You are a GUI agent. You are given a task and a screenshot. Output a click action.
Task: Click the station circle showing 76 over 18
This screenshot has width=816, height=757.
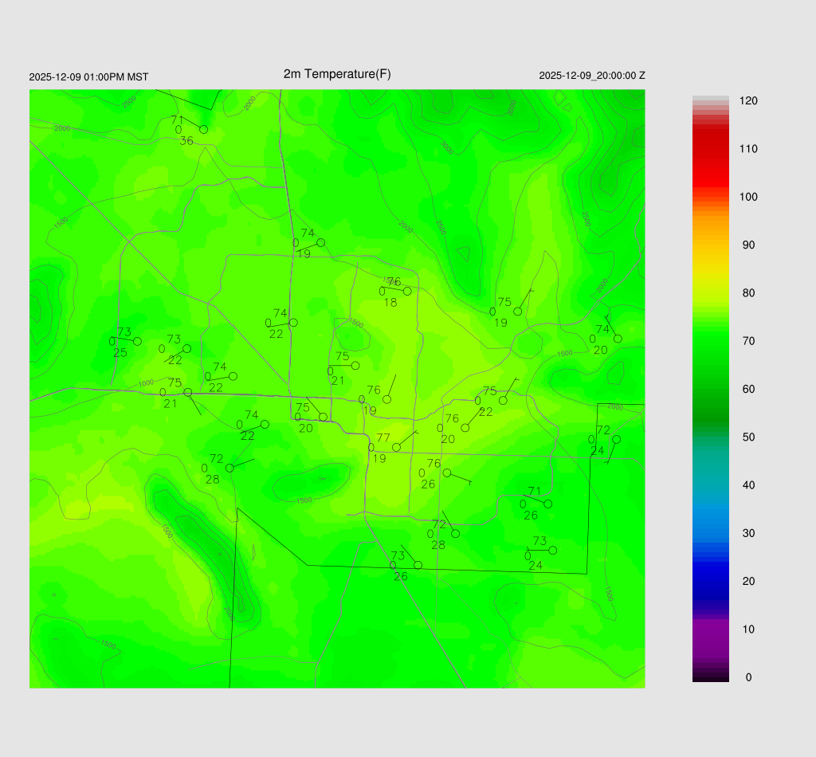(407, 291)
